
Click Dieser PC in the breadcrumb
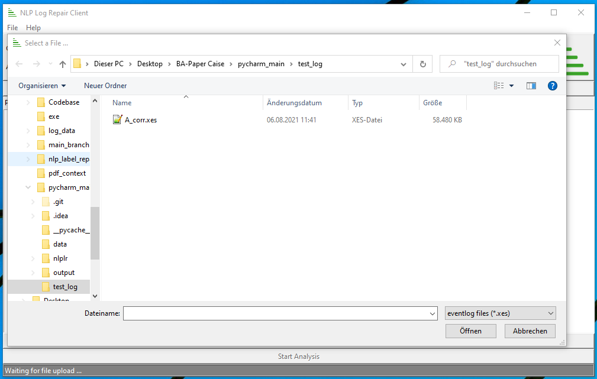(108, 64)
